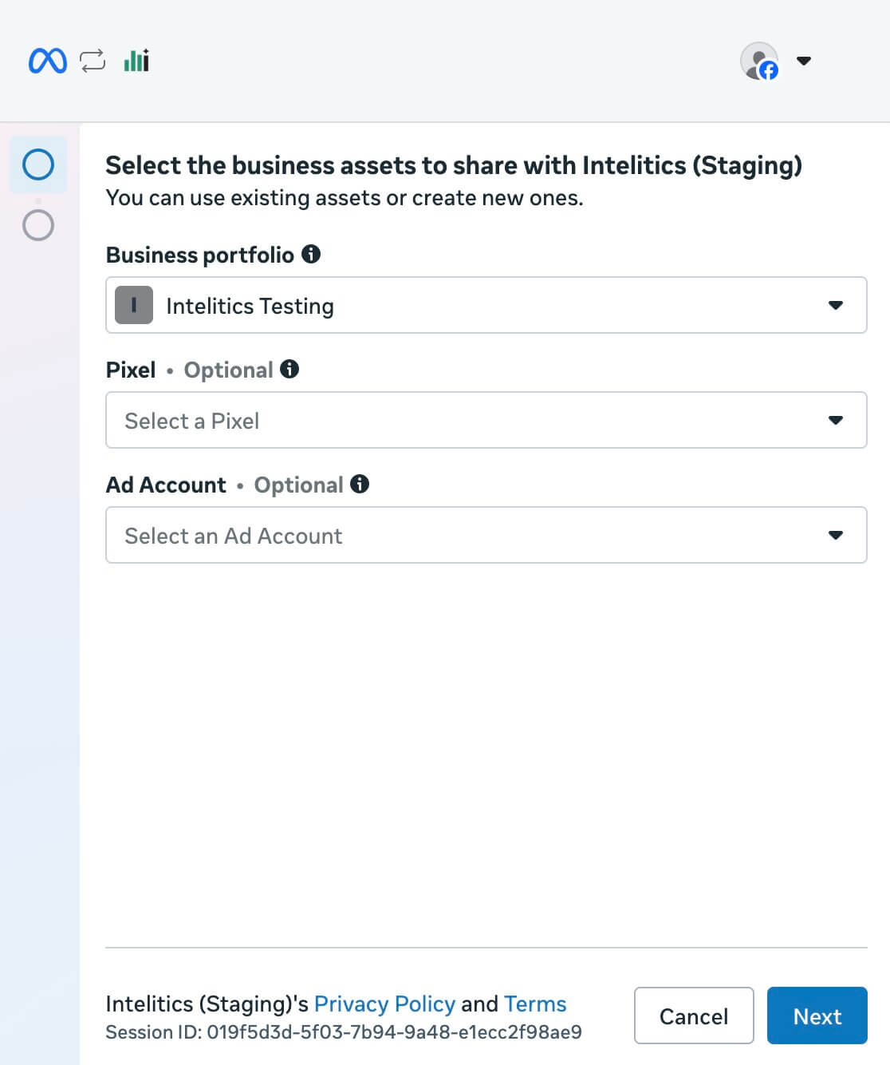Image resolution: width=890 pixels, height=1065 pixels.
Task: Open the Privacy Policy link
Action: (384, 1004)
